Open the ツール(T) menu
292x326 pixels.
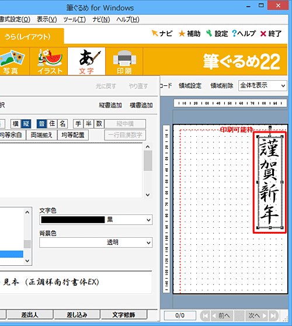(74, 19)
